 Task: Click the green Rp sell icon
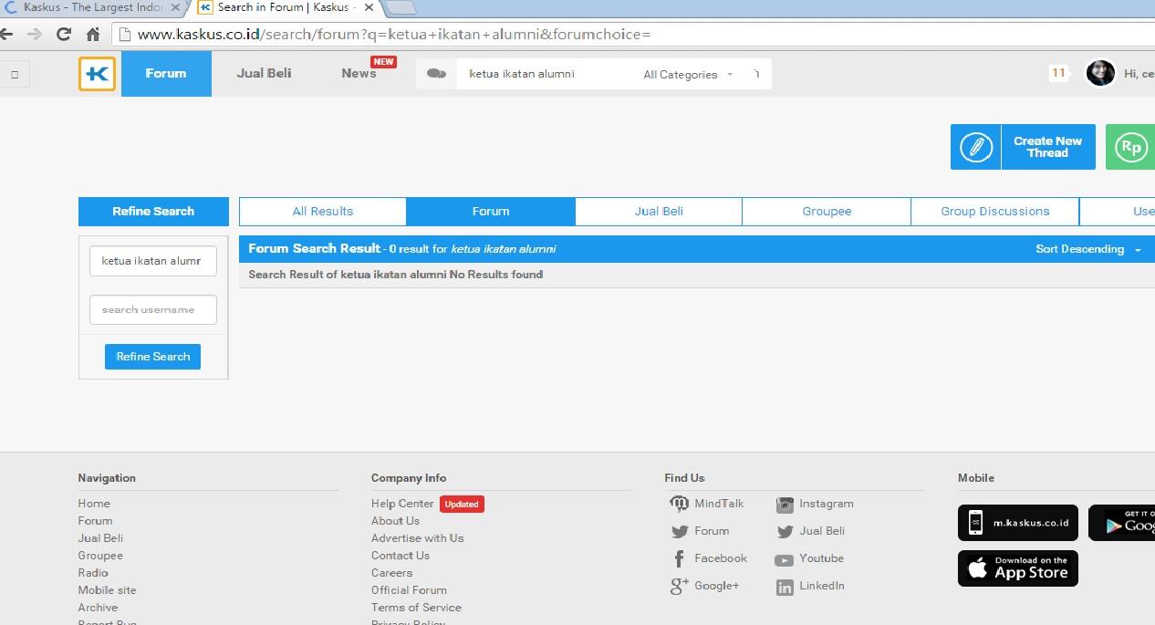[x=1130, y=147]
